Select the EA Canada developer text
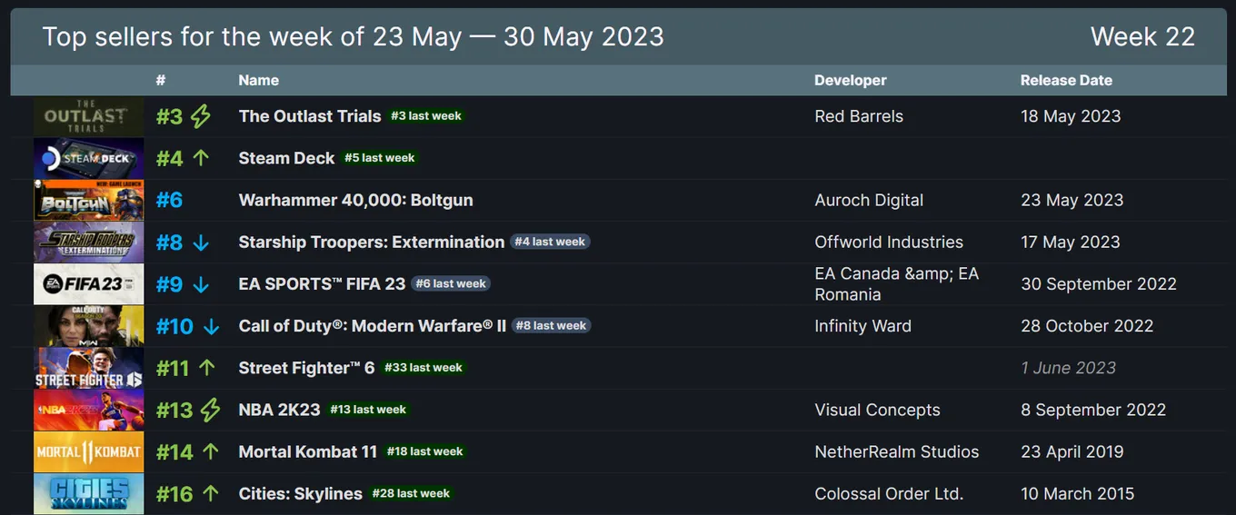 click(x=896, y=283)
